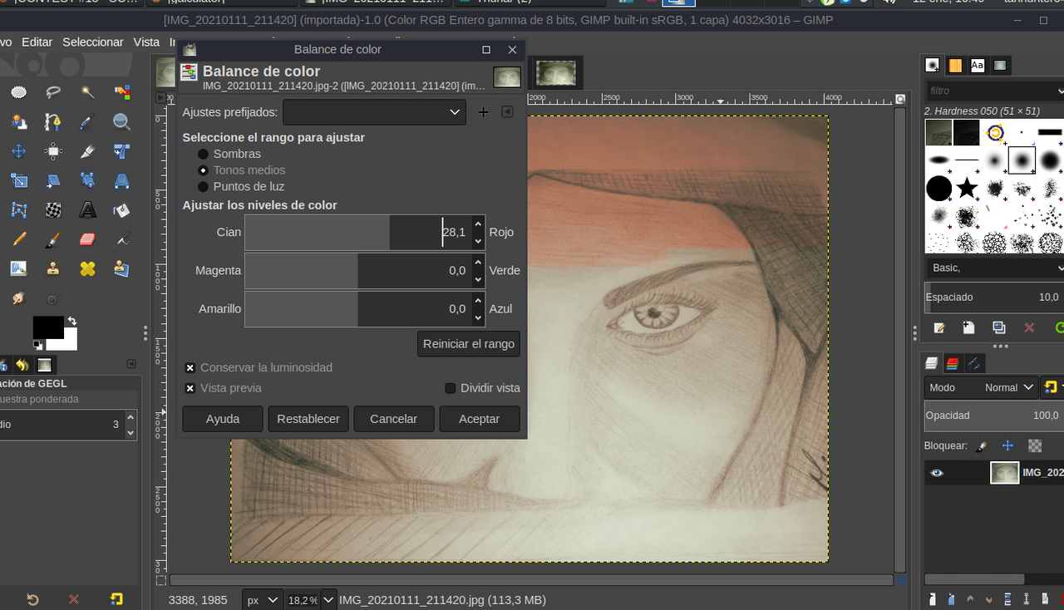
Task: Select the Color Picker eyedropper tool
Action: pyautogui.click(x=87, y=122)
